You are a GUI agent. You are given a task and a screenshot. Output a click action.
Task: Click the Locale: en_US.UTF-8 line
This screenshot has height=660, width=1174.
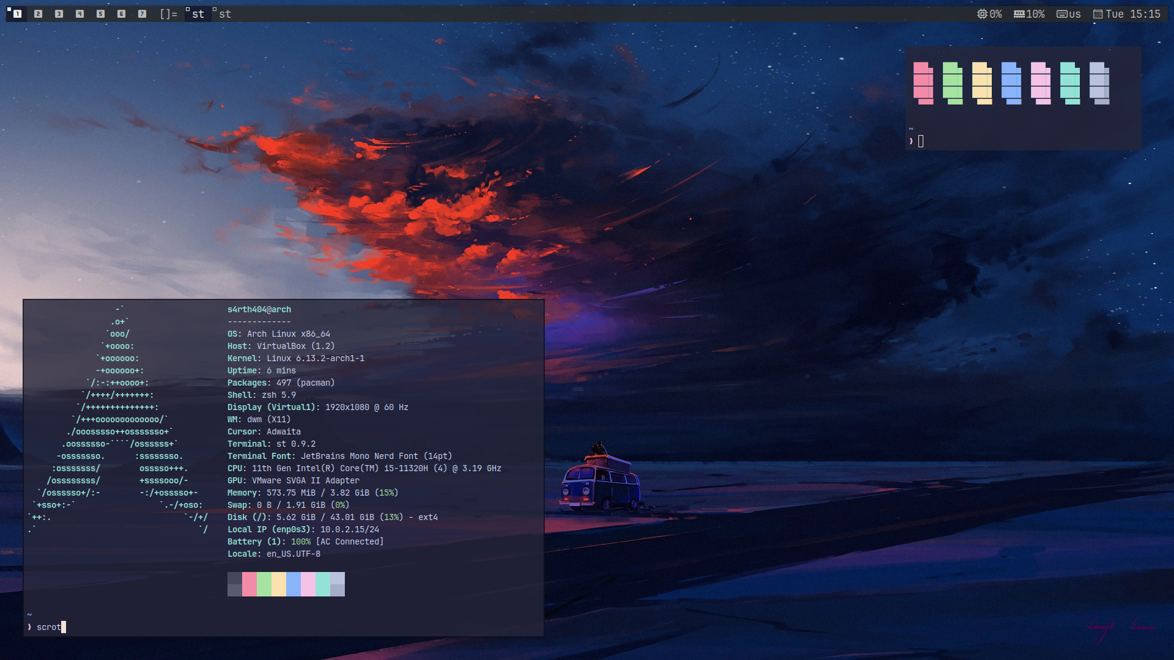[274, 554]
